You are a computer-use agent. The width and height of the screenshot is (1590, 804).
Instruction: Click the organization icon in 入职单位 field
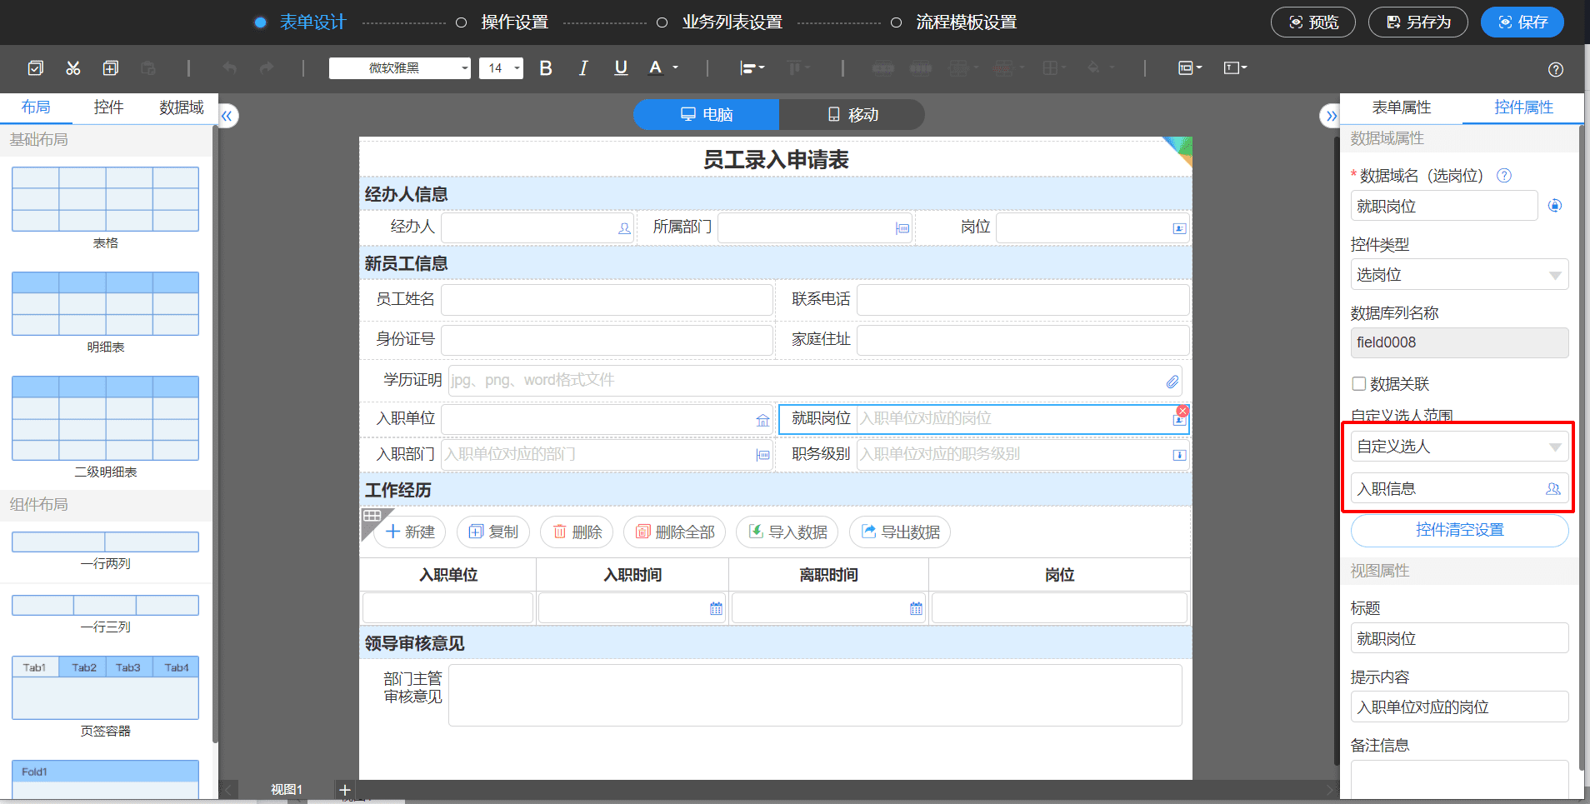coord(762,420)
